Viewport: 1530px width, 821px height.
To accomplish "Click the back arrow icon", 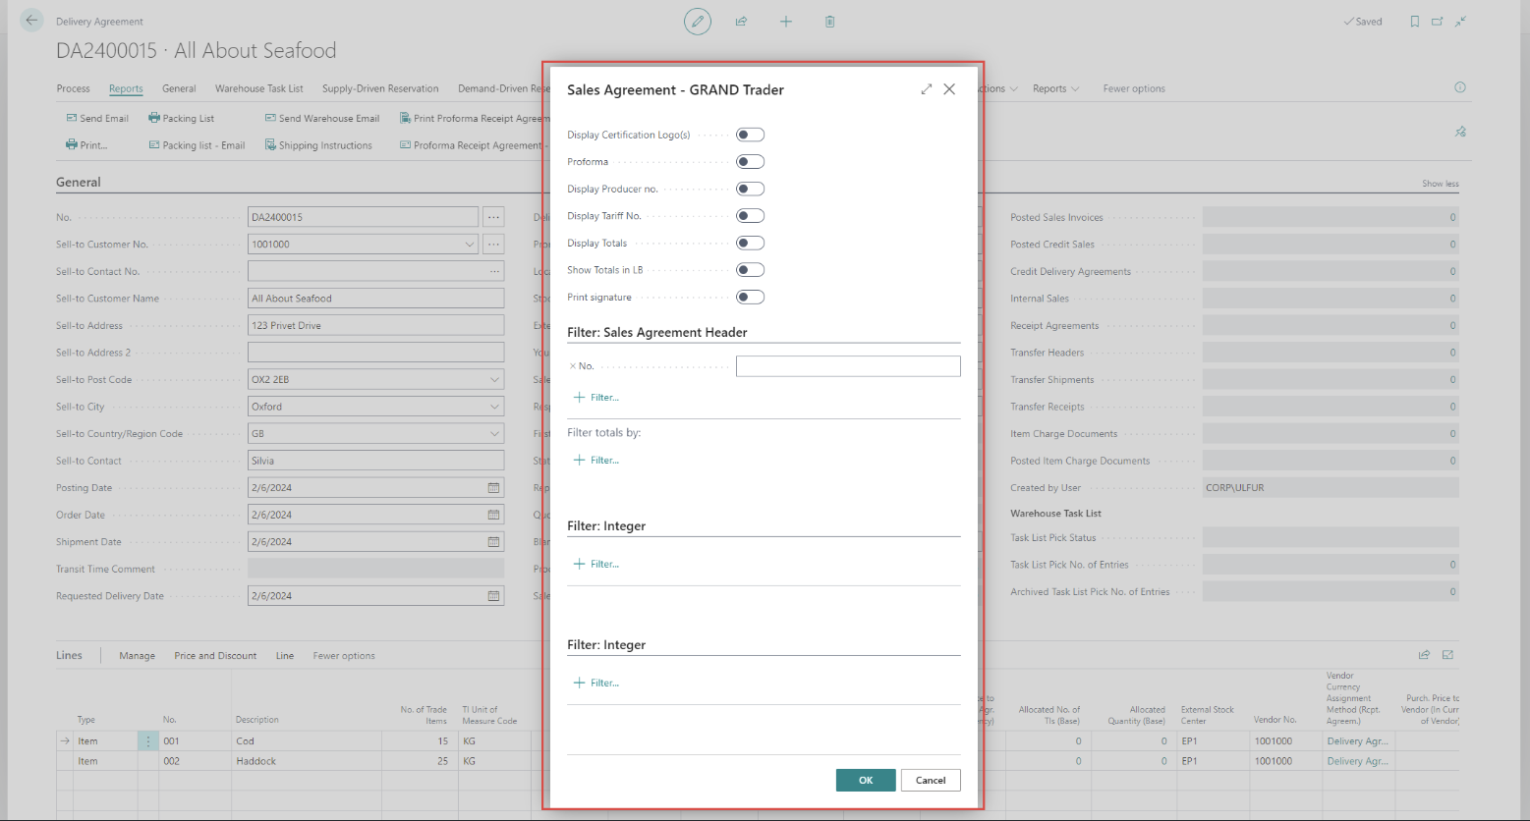I will pyautogui.click(x=32, y=21).
